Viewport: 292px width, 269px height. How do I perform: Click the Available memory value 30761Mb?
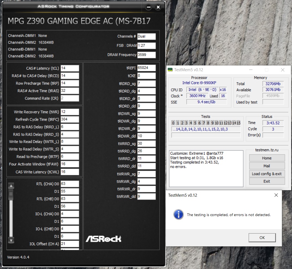[x=273, y=89]
